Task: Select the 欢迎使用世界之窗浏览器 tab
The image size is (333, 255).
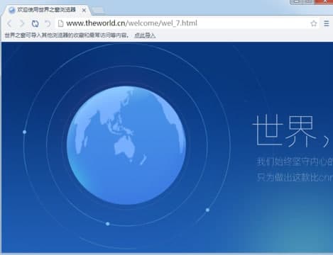Action: coord(46,10)
